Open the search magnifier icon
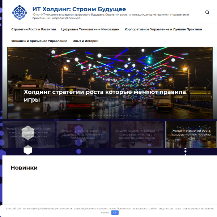The height and width of the screenshot is (217, 217). (207, 12)
